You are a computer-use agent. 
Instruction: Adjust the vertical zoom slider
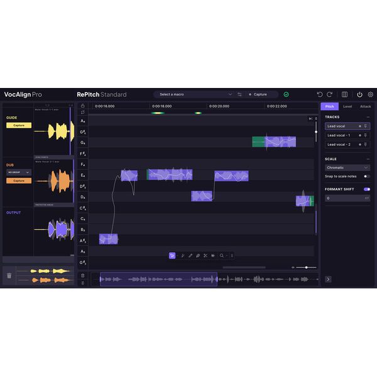[316, 132]
